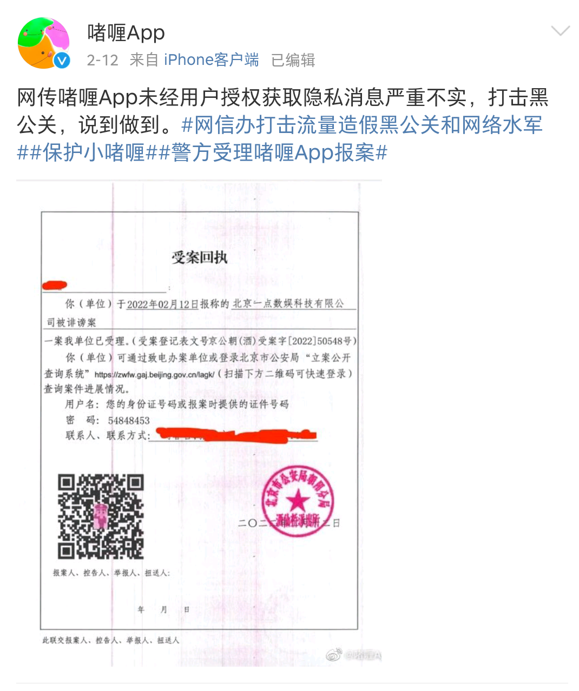View edit history via 已编辑 label

click(293, 60)
